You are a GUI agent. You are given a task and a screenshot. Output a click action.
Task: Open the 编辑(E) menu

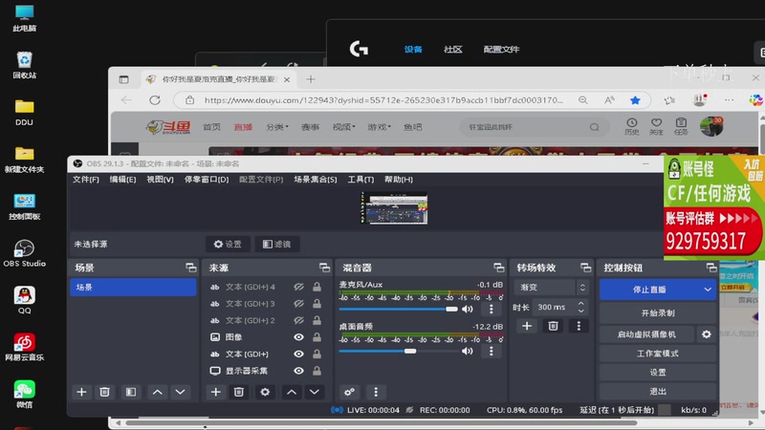[122, 180]
